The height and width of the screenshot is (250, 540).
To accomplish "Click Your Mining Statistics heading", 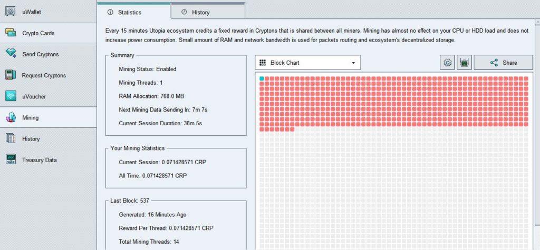I will (x=138, y=148).
